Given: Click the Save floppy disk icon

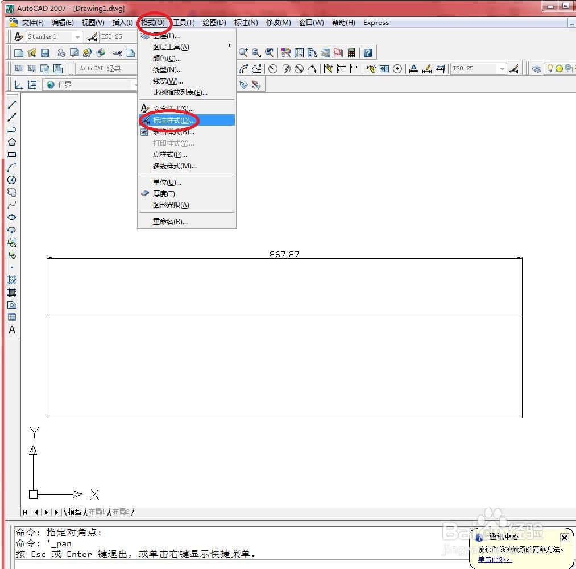Looking at the screenshot, I should (45, 53).
